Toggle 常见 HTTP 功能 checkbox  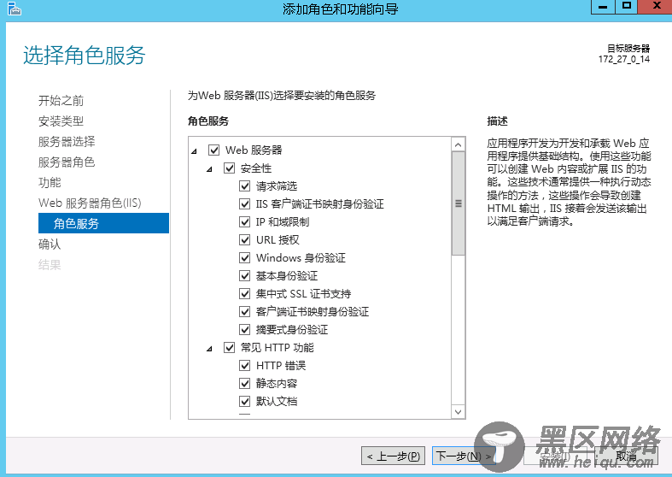[230, 347]
